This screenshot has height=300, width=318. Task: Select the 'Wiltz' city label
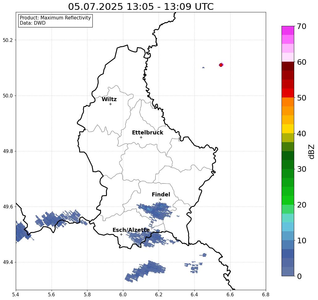(x=109, y=99)
